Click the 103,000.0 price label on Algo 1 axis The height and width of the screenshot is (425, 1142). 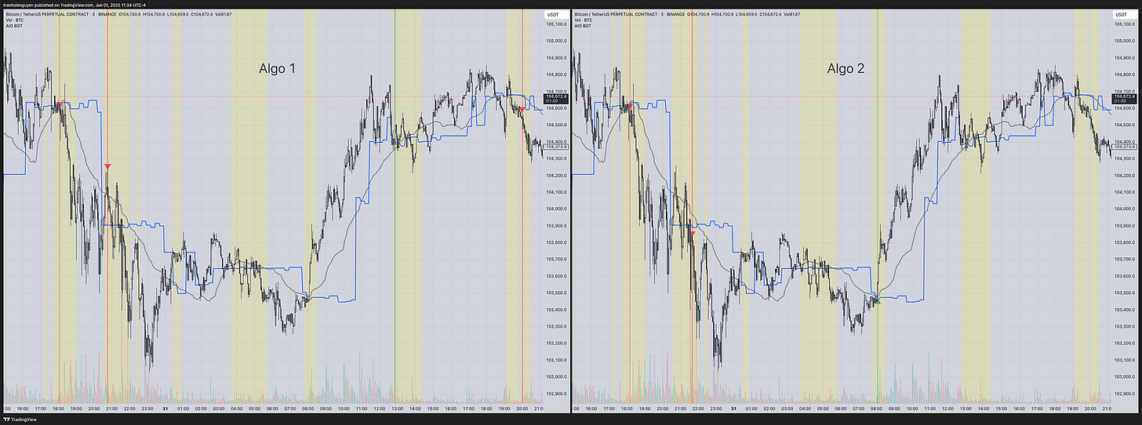(x=556, y=377)
